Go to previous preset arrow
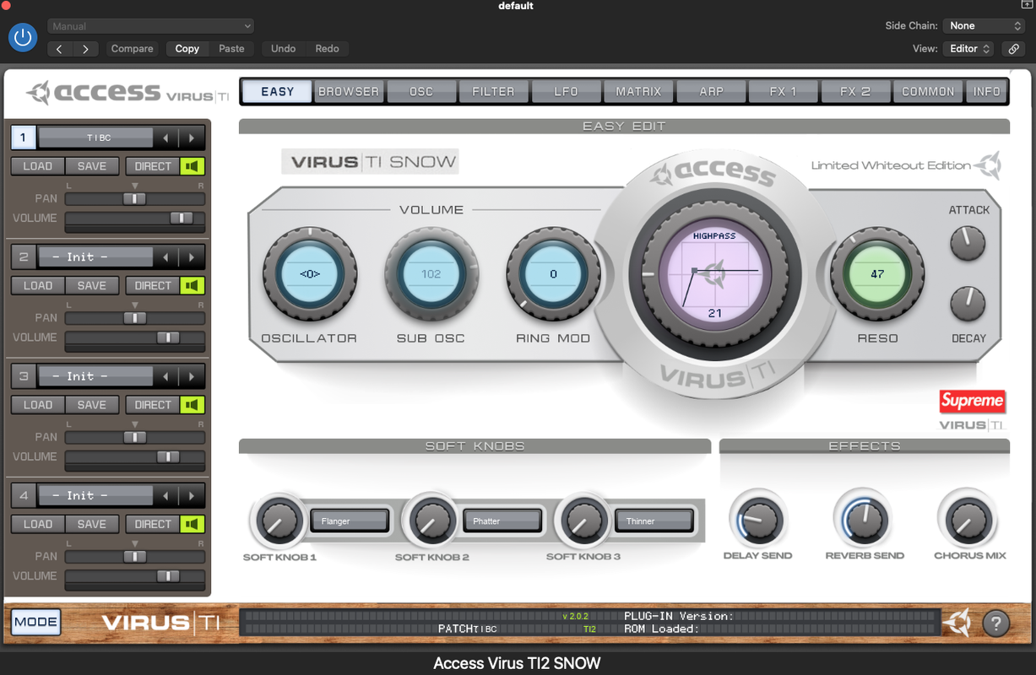Screen dimensions: 1036x675 [59, 49]
